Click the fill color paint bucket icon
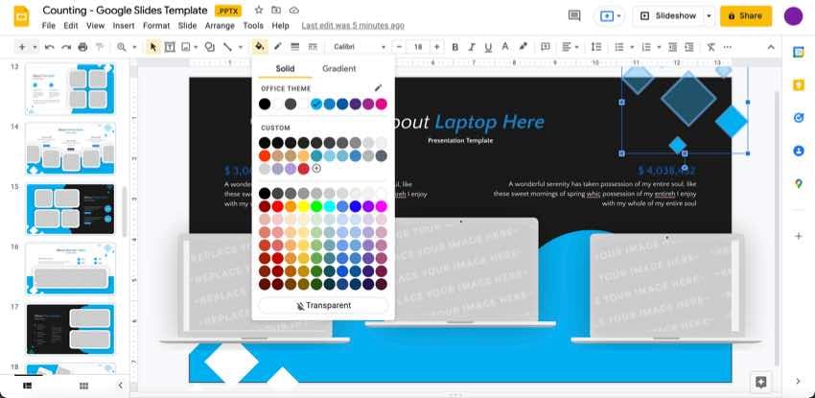 tap(258, 46)
